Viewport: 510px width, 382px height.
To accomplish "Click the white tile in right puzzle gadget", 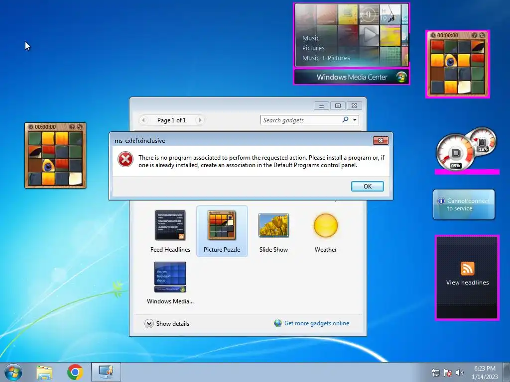I will click(x=464, y=87).
